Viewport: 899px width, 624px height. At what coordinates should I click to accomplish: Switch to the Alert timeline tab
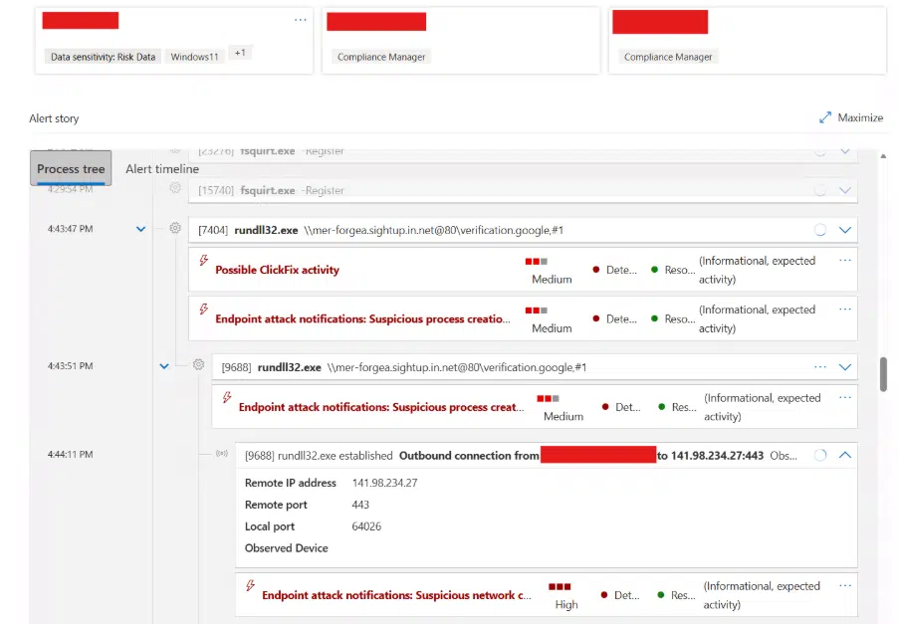(x=161, y=169)
